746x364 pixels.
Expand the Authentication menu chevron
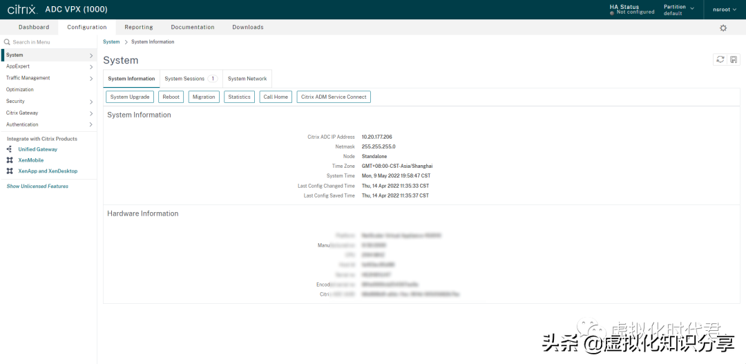click(x=91, y=124)
